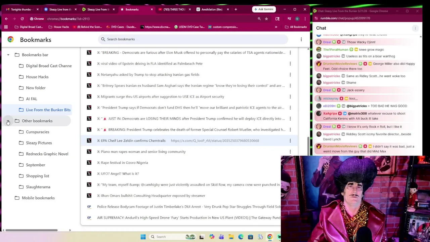The width and height of the screenshot is (430, 242).
Task: Open the Chrome apps grid in the bookmarks bar
Action: pyautogui.click(x=6, y=27)
